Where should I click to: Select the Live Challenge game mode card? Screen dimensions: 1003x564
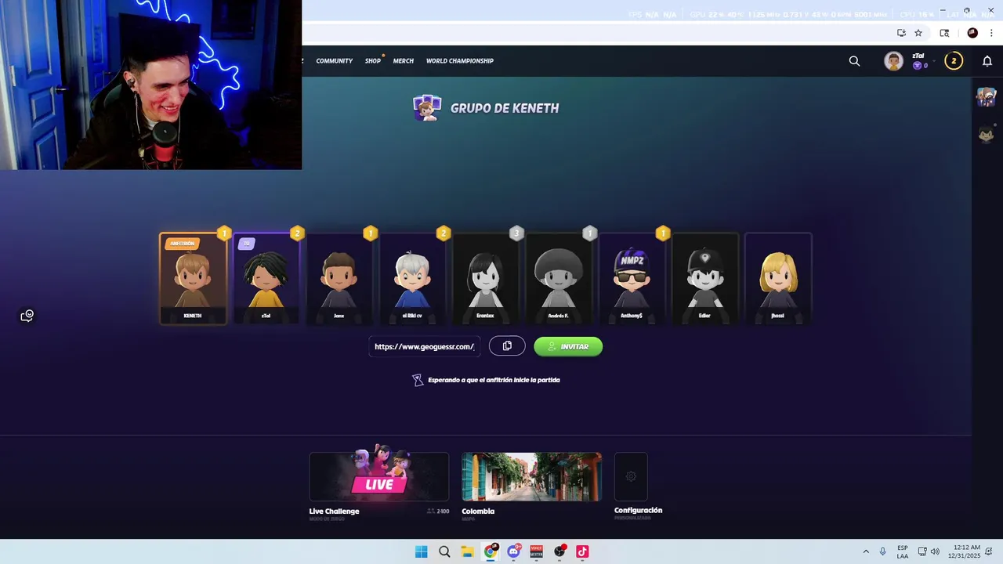[x=379, y=476]
